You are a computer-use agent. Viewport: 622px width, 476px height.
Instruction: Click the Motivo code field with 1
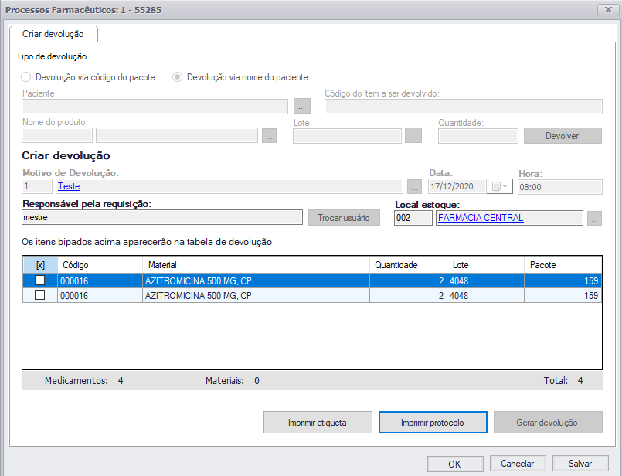click(x=37, y=186)
